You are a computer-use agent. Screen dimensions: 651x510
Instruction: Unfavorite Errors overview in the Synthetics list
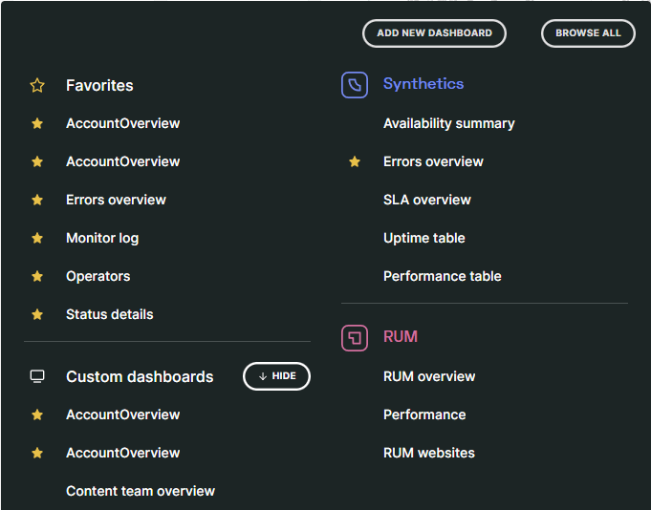coord(355,161)
